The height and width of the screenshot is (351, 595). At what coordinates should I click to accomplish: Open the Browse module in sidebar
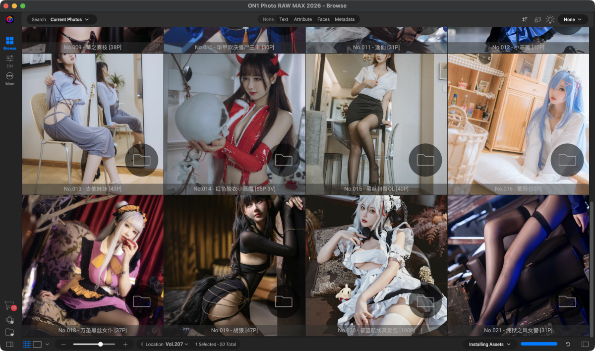coord(9,42)
